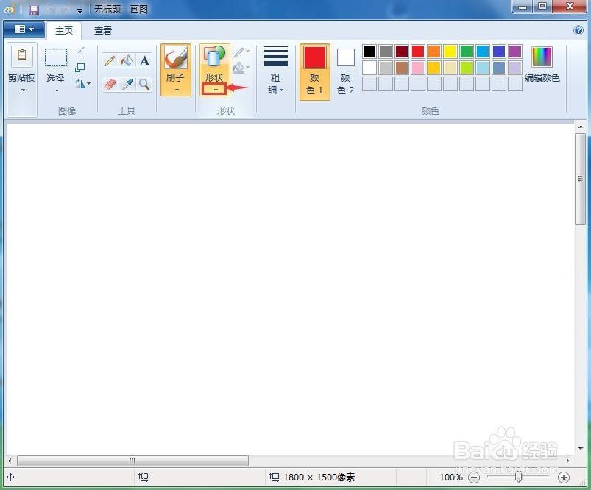Click the rectangular Select tool icon
The height and width of the screenshot is (490, 591).
pos(56,57)
